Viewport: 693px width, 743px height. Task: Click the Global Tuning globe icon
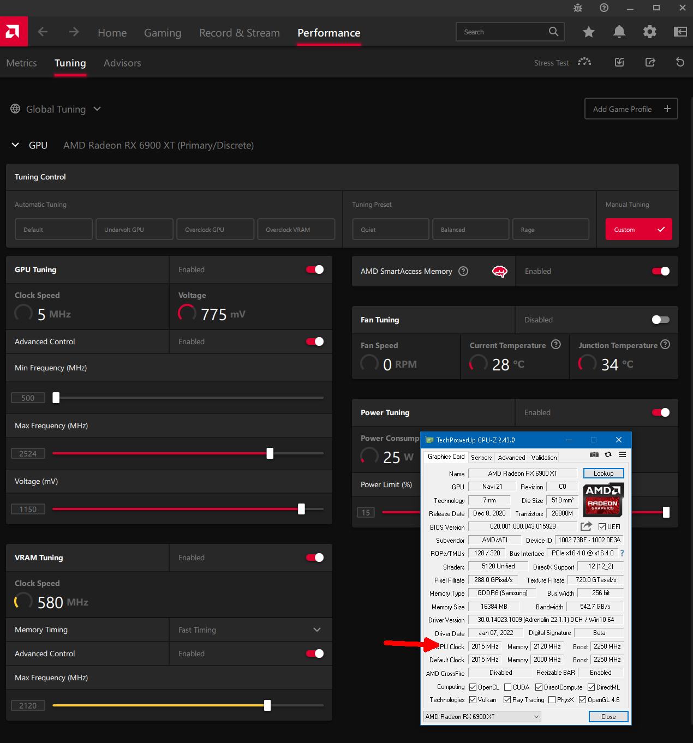(15, 109)
